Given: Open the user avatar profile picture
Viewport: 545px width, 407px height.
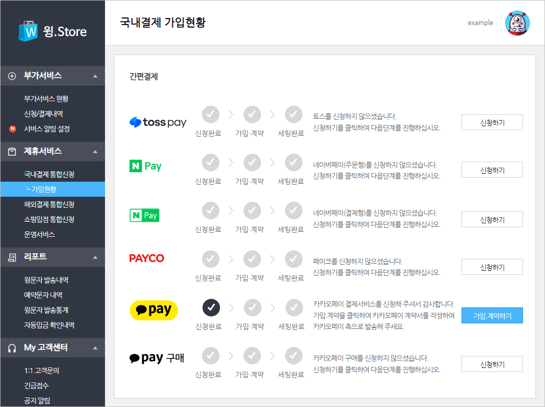Looking at the screenshot, I should point(517,23).
